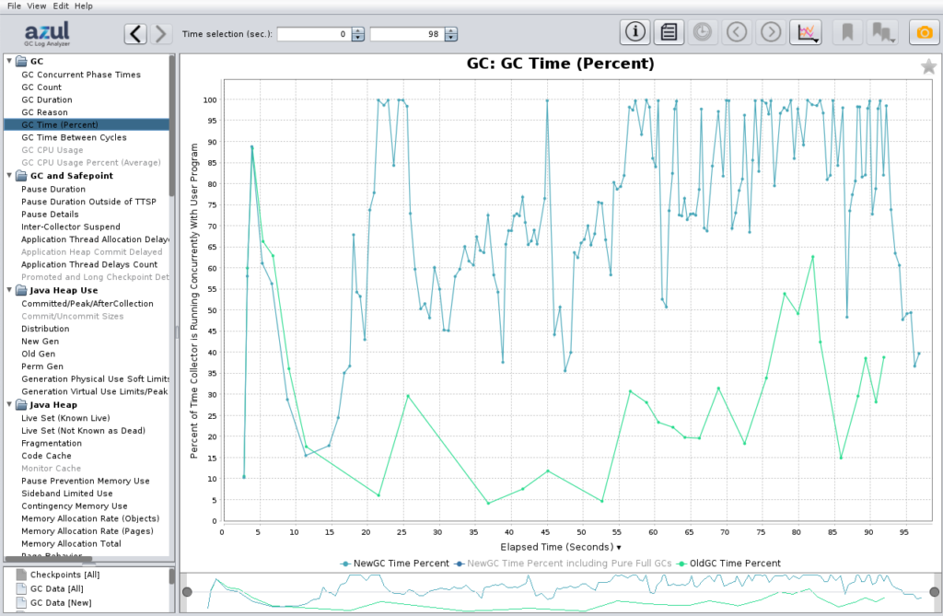Screen dimensions: 943x616
Task: Click the log text view icon
Action: click(x=669, y=31)
